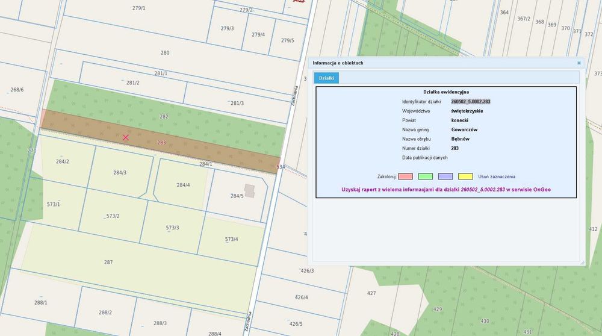Open the Działki tab
The height and width of the screenshot is (336, 602).
coord(326,78)
